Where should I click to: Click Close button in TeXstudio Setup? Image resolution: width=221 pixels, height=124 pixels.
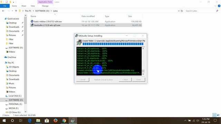tap(138, 80)
